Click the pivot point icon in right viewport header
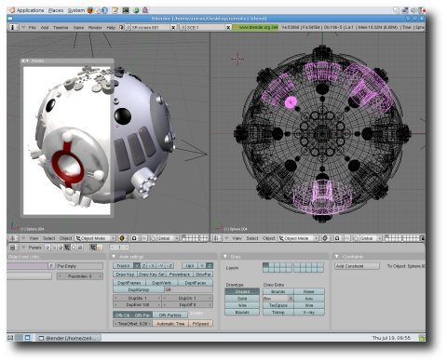 [337, 238]
